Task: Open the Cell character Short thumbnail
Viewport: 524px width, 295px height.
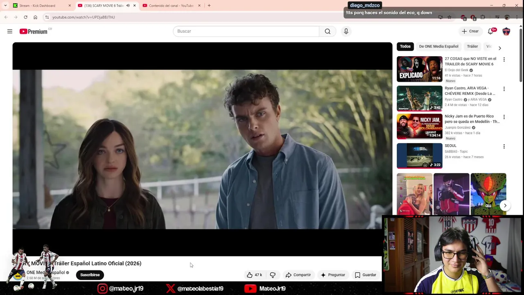Action: point(488,194)
